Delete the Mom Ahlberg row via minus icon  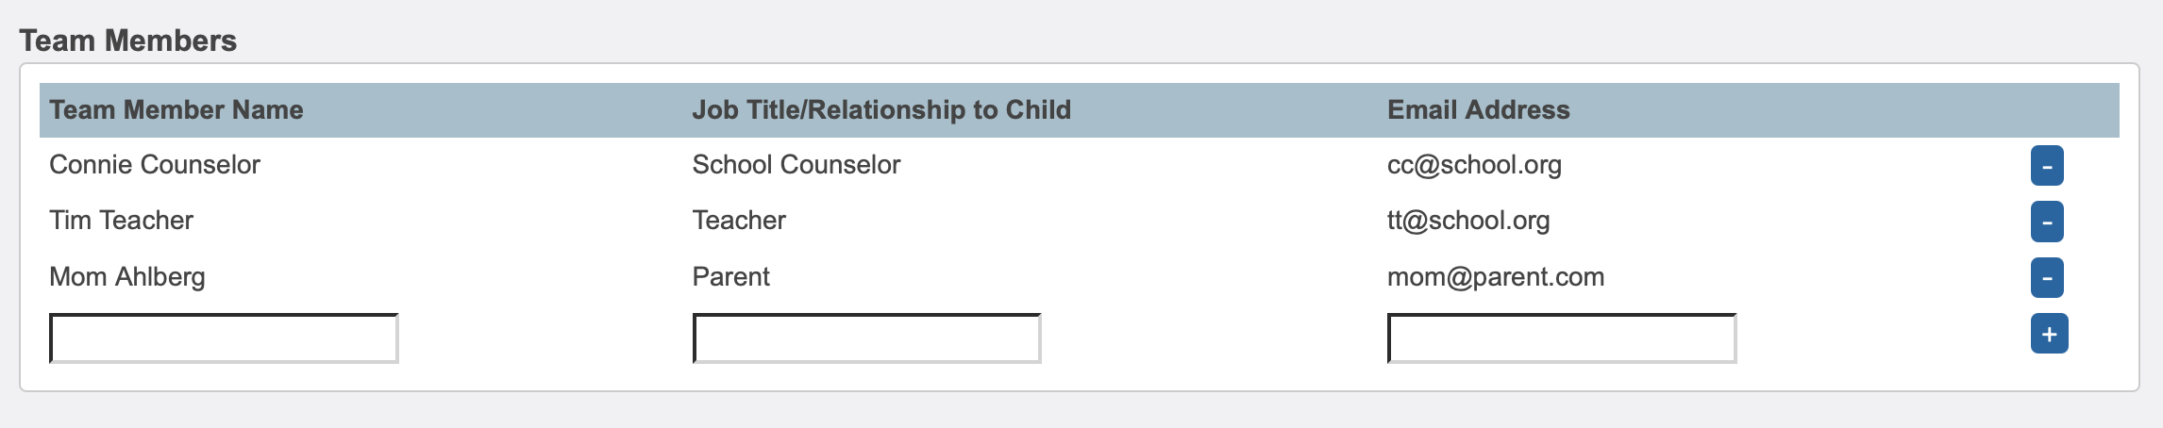click(2047, 277)
